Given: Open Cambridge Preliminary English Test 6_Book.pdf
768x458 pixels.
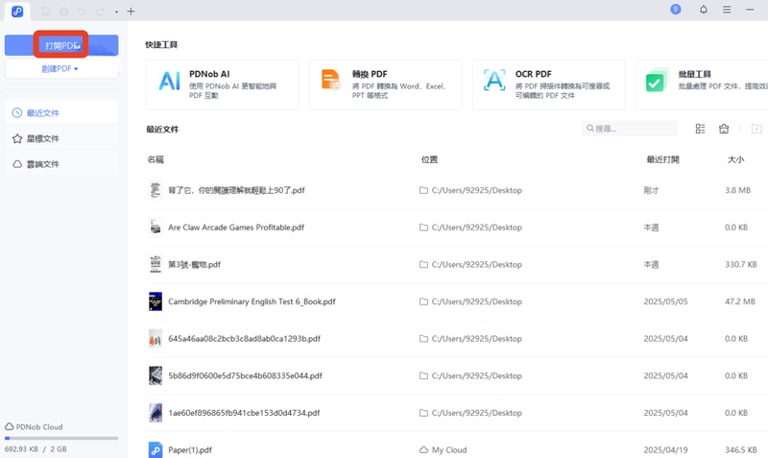Looking at the screenshot, I should coord(252,301).
